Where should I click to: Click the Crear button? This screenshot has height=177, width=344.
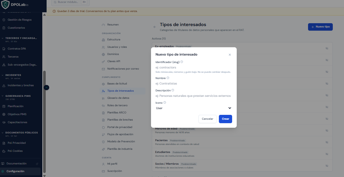click(x=225, y=119)
